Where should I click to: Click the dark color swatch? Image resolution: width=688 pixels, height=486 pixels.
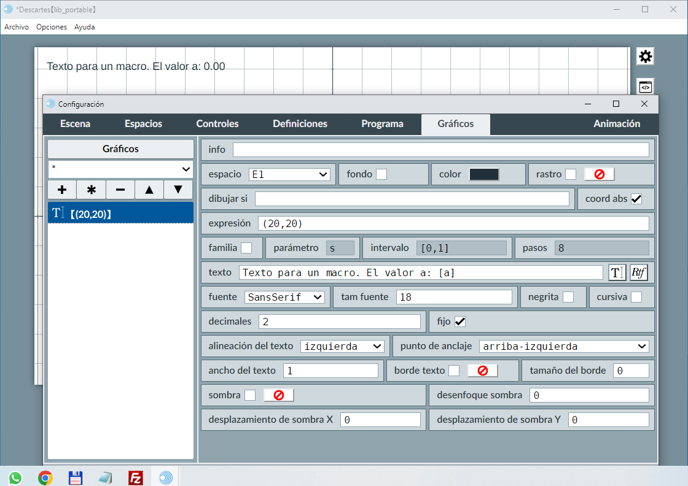(484, 174)
